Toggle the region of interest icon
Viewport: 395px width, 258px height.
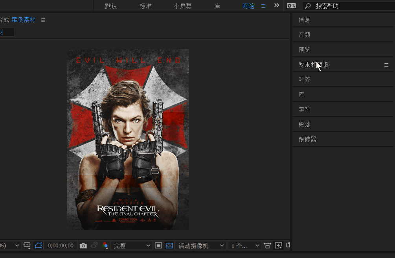click(158, 245)
